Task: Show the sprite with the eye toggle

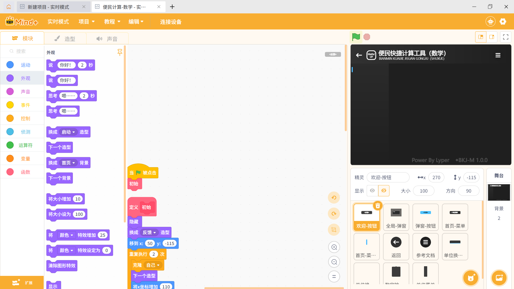Action: (372, 190)
